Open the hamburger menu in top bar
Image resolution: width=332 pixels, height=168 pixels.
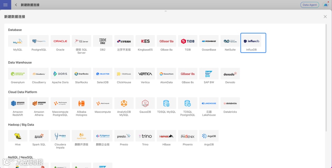point(6,5)
